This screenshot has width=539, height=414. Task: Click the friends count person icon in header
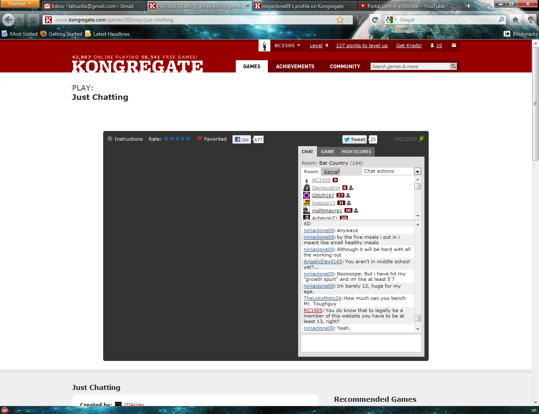click(x=432, y=45)
